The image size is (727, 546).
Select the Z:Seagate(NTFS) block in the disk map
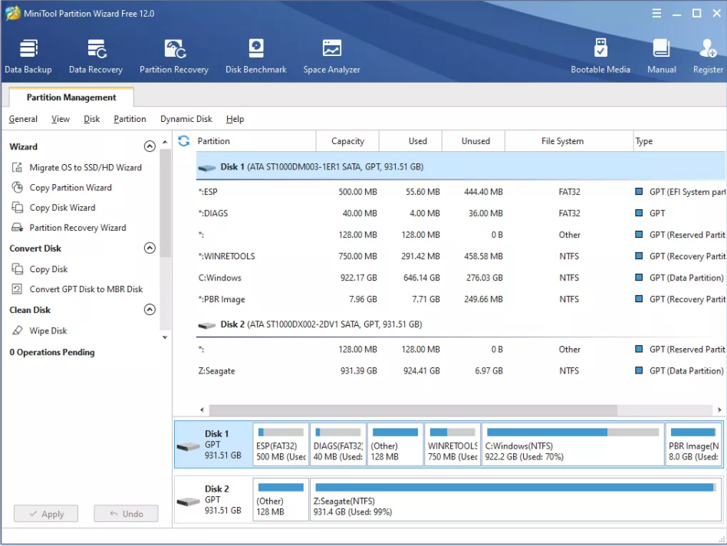click(515, 499)
